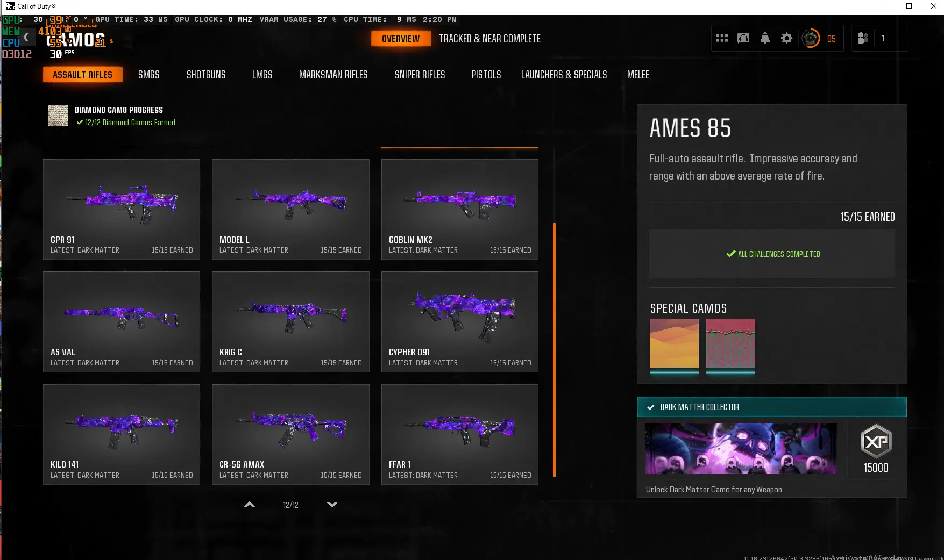This screenshot has height=560, width=944.
Task: Select the orange sand special camo
Action: [674, 344]
